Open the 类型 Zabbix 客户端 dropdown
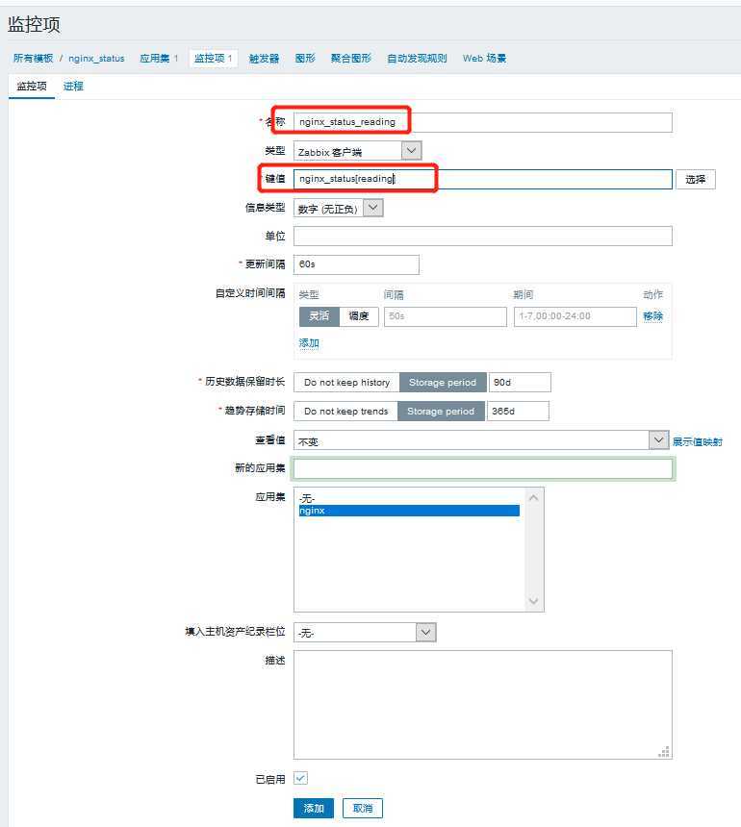741x827 pixels. click(358, 151)
